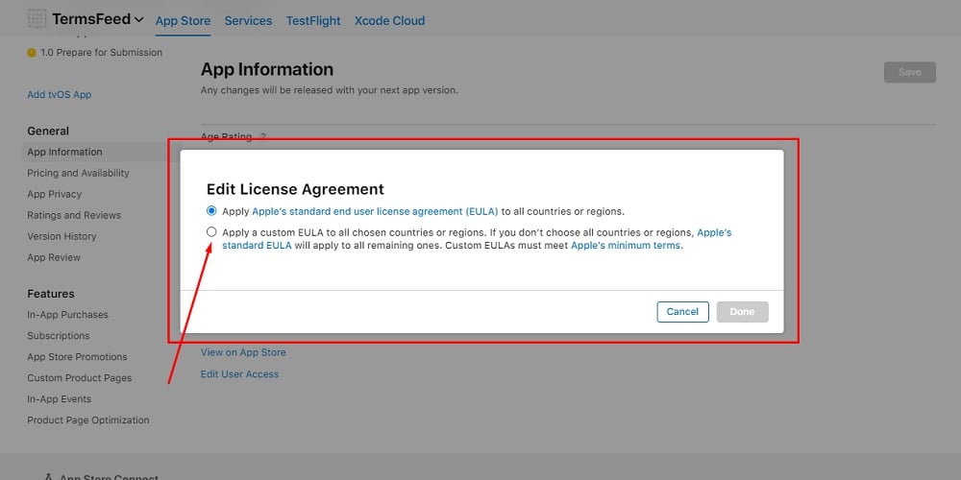This screenshot has width=961, height=480.
Task: Cancel the Edit License Agreement dialog
Action: pos(682,312)
